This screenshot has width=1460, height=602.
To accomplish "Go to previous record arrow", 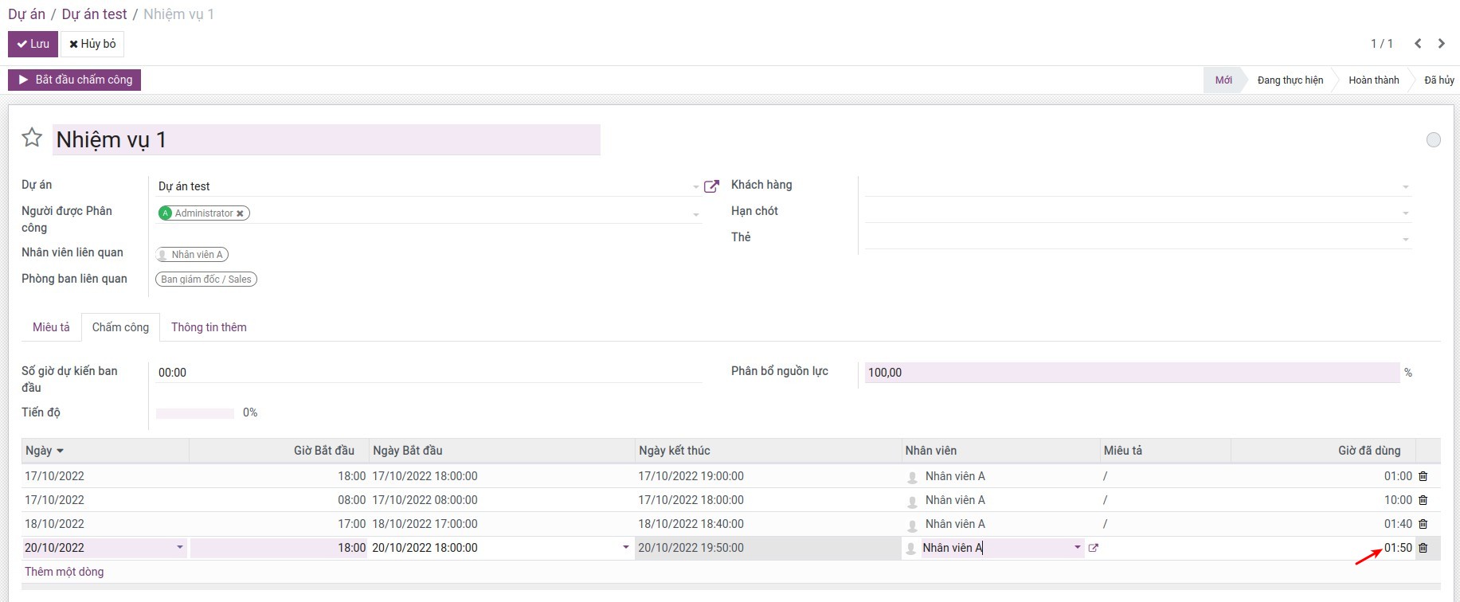I will pos(1418,44).
